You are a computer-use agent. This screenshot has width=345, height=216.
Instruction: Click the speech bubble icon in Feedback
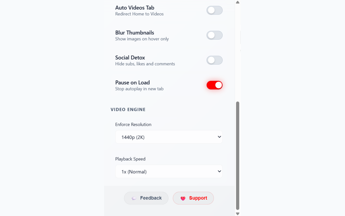click(x=134, y=198)
